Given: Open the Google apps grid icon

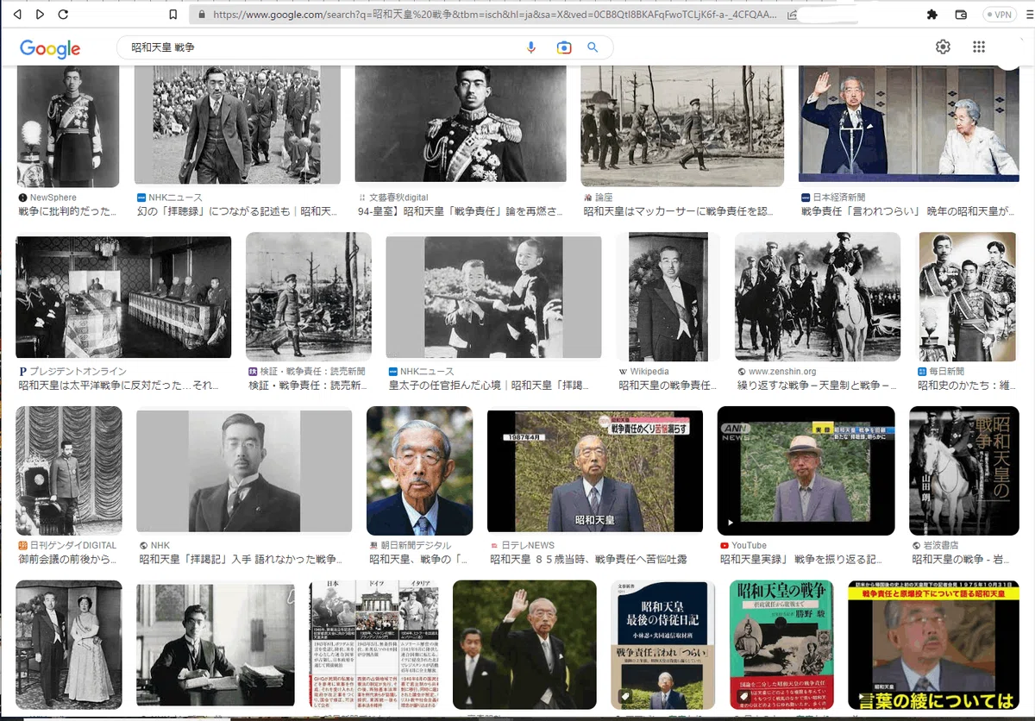Looking at the screenshot, I should 978,47.
